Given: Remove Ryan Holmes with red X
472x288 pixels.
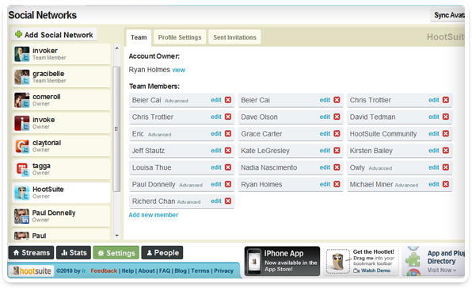Looking at the screenshot, I should tap(337, 184).
